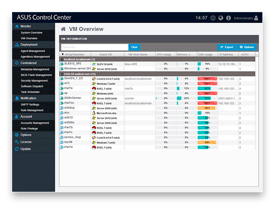Viewport: 274px width, 209px height.
Task: Click VM icon for myVM
Action: coord(62,143)
